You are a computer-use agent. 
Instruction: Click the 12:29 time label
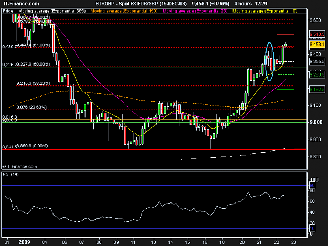[x=261, y=4]
